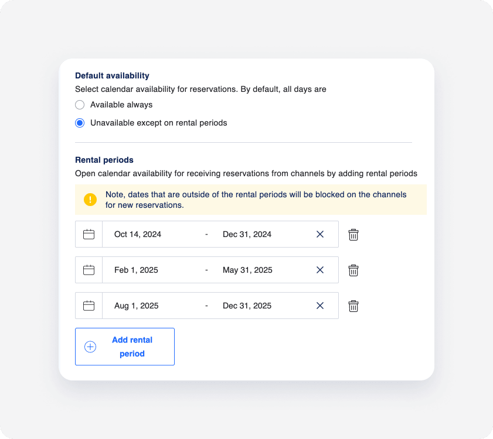Delete the Oct 14 – Dec 31, 2024 rental period
Screen dimensions: 493x439
click(x=353, y=235)
